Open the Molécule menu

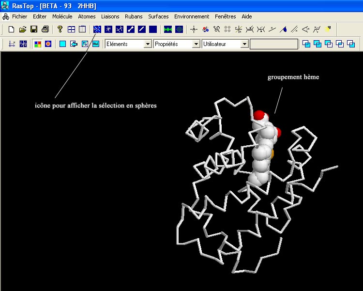(62, 16)
